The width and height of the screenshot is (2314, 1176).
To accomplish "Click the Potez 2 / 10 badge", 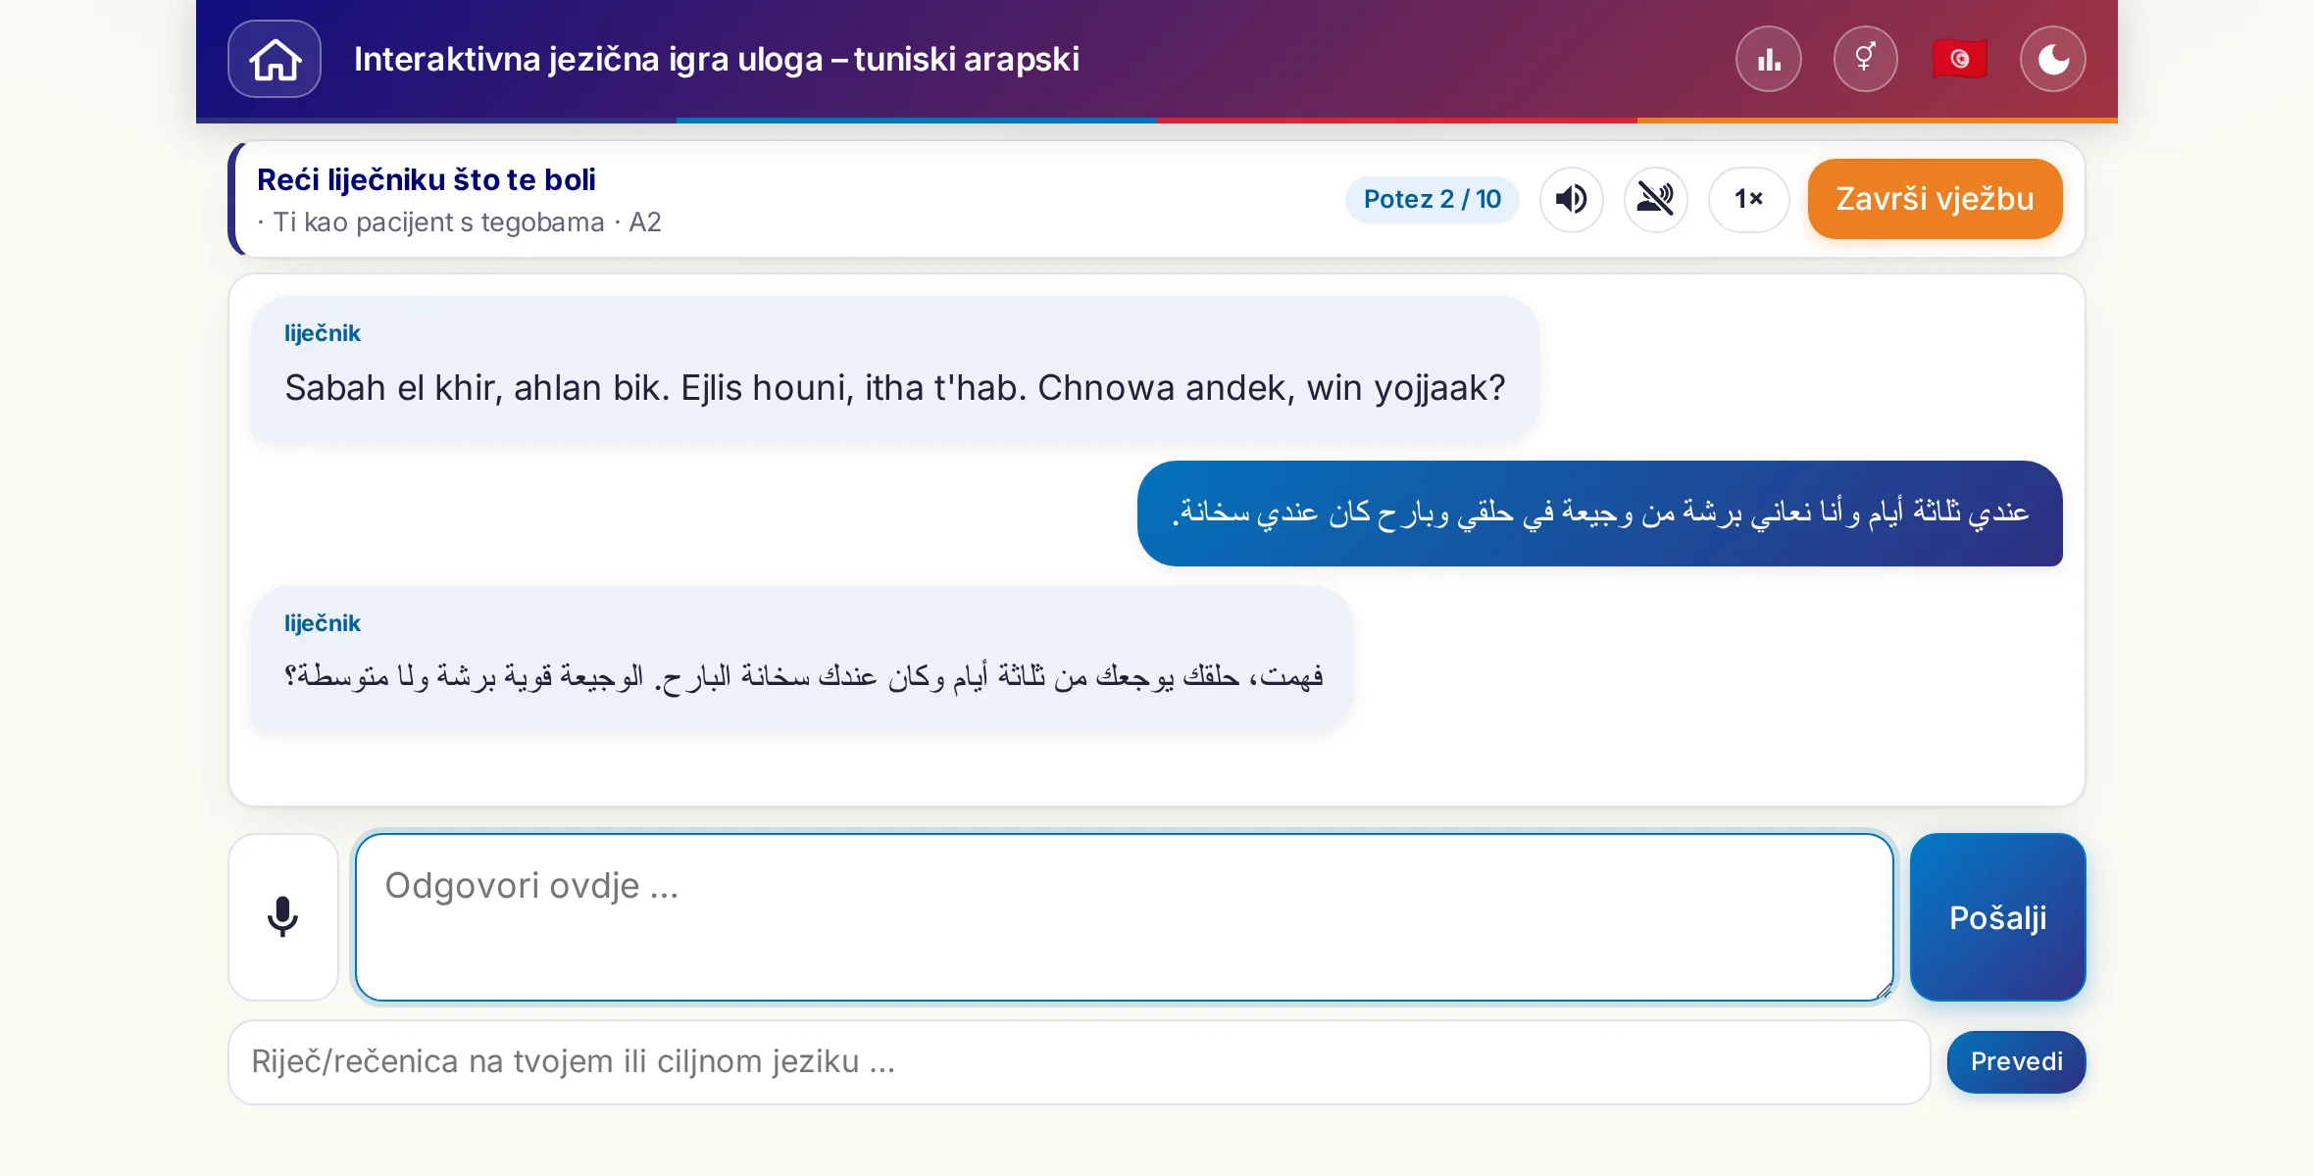I will (x=1433, y=199).
